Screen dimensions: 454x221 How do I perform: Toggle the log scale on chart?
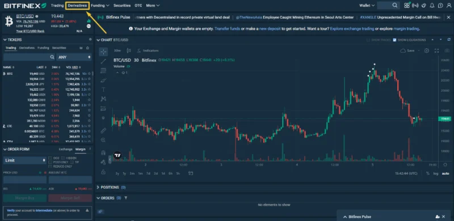436,173
